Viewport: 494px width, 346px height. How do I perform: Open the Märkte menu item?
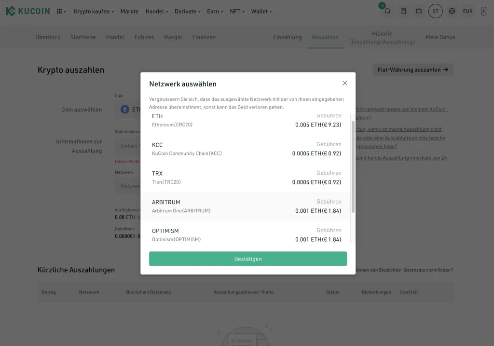pos(129,11)
